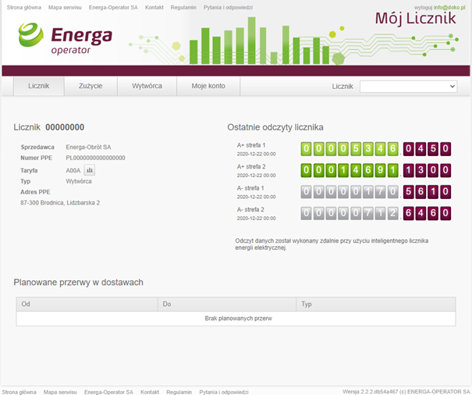The height and width of the screenshot is (395, 472).
Task: Click the A+ strefa 2 reading label
Action: [251, 166]
